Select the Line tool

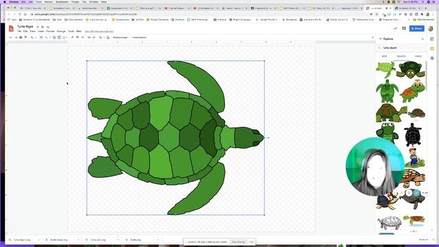tap(46, 37)
